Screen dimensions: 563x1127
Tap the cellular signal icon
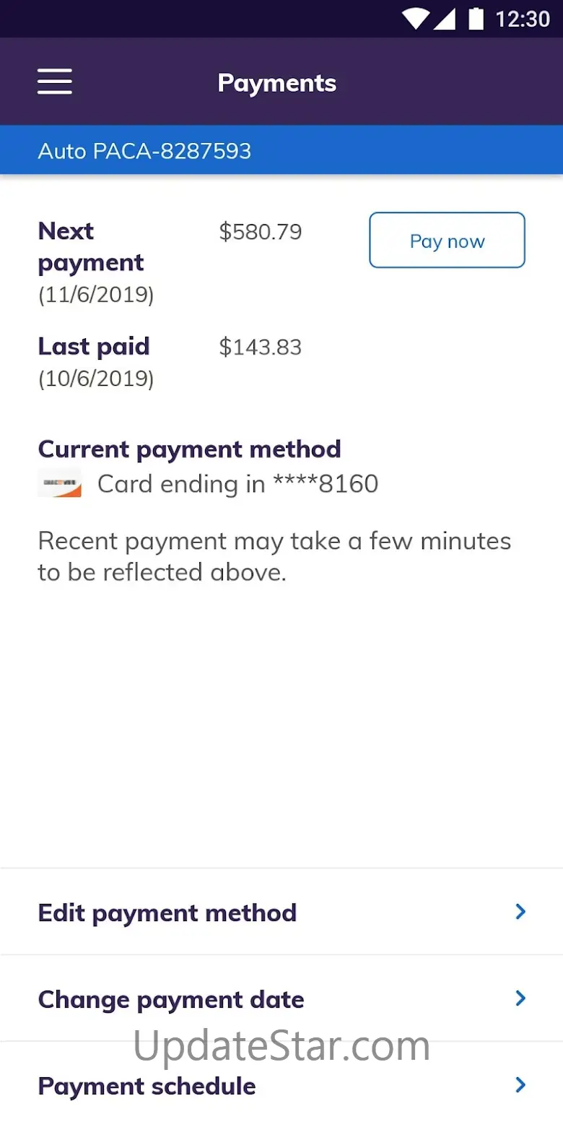445,19
